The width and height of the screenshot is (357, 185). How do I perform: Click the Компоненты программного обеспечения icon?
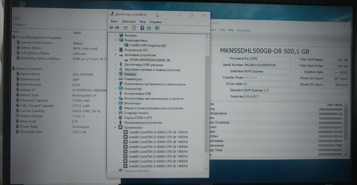(121, 84)
